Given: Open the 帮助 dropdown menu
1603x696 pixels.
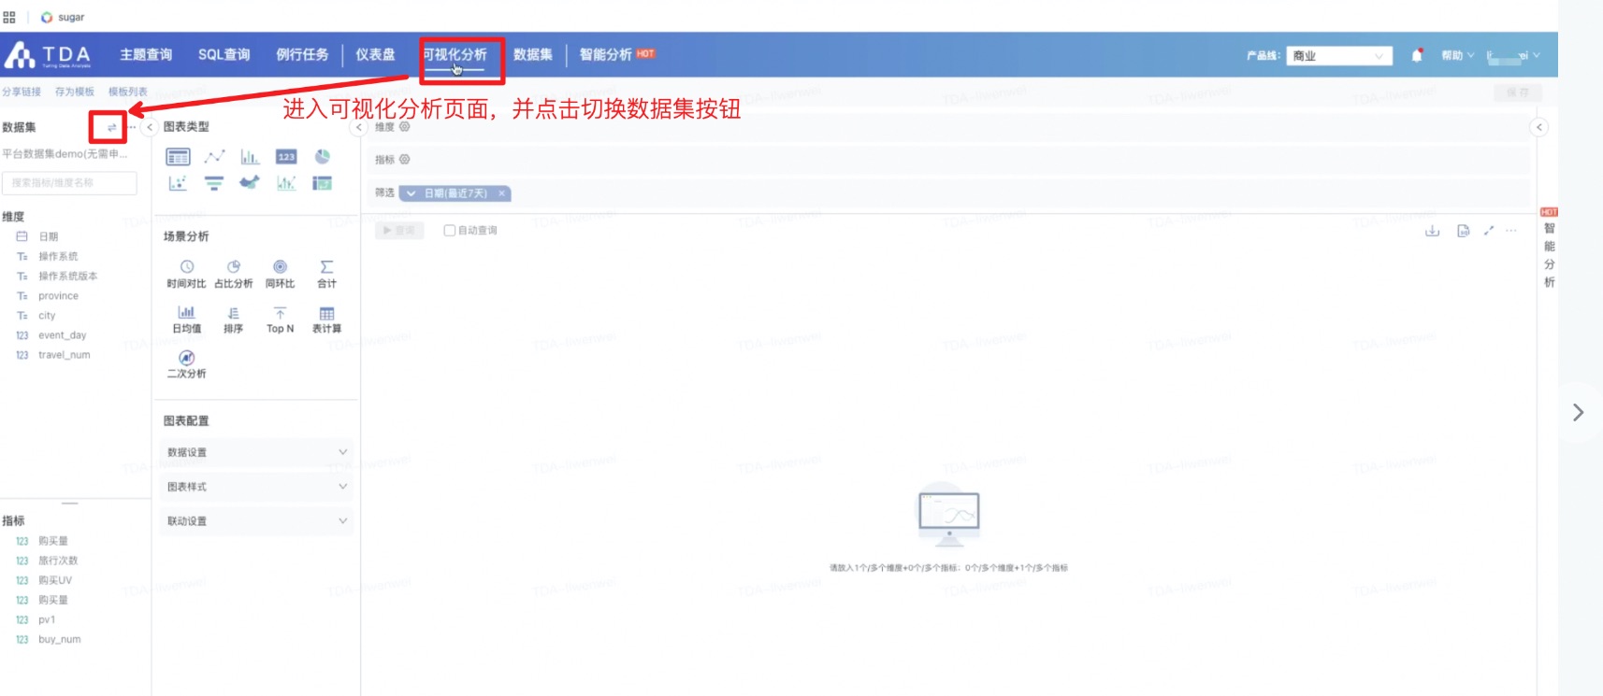Looking at the screenshot, I should 1456,55.
